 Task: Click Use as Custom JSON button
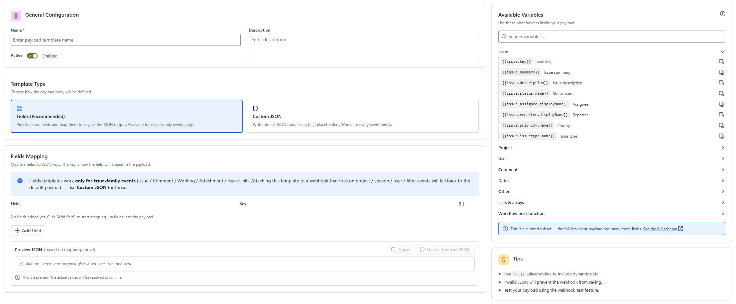click(445, 250)
